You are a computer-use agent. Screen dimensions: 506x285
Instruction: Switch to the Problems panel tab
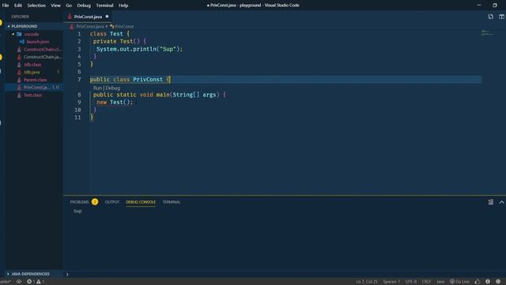coord(79,202)
